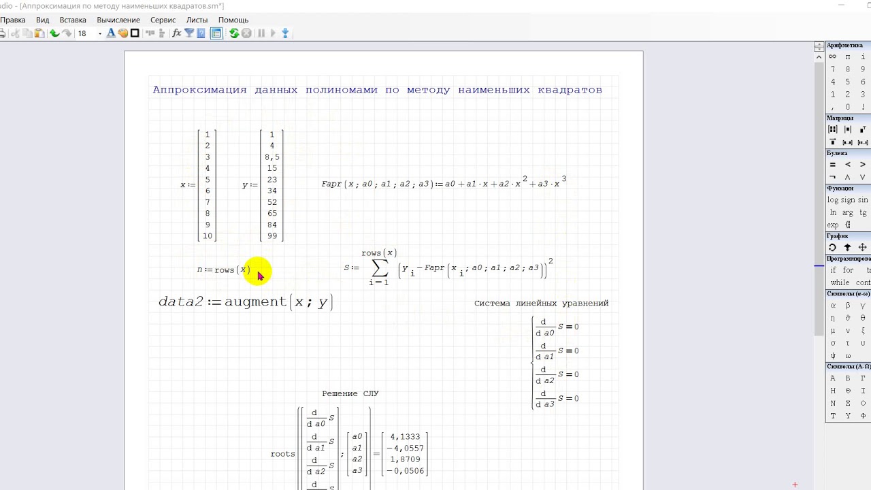Open the Вычисление menu
Screen dimensions: 871x490
[x=118, y=20]
